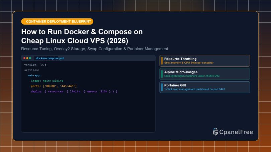Image resolution: width=271 pixels, height=152 pixels.
Task: Click the ports ['80:80', '443:443'] line
Action: 54,86
